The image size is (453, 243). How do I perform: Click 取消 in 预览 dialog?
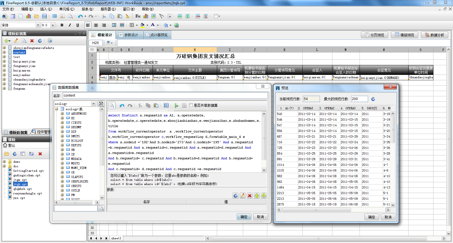[x=388, y=217]
